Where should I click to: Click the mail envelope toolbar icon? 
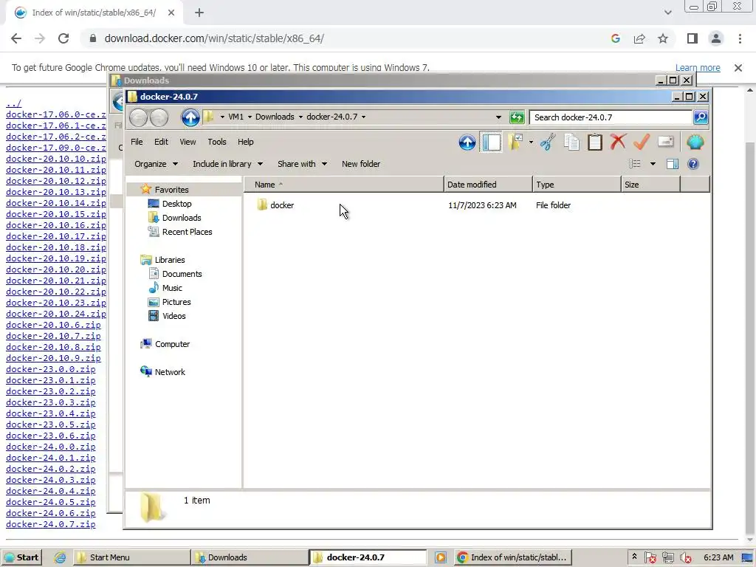coord(665,142)
